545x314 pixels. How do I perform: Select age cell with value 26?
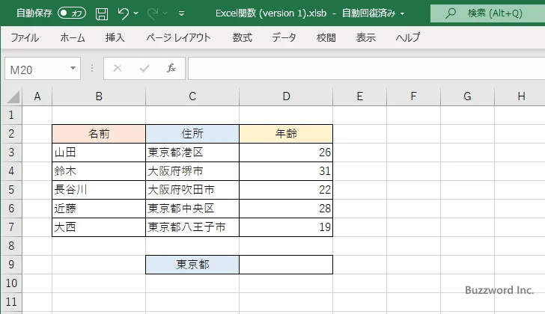pos(286,153)
